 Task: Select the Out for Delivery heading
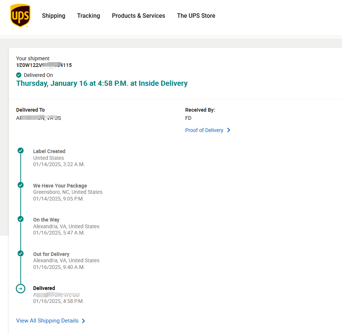pyautogui.click(x=51, y=254)
